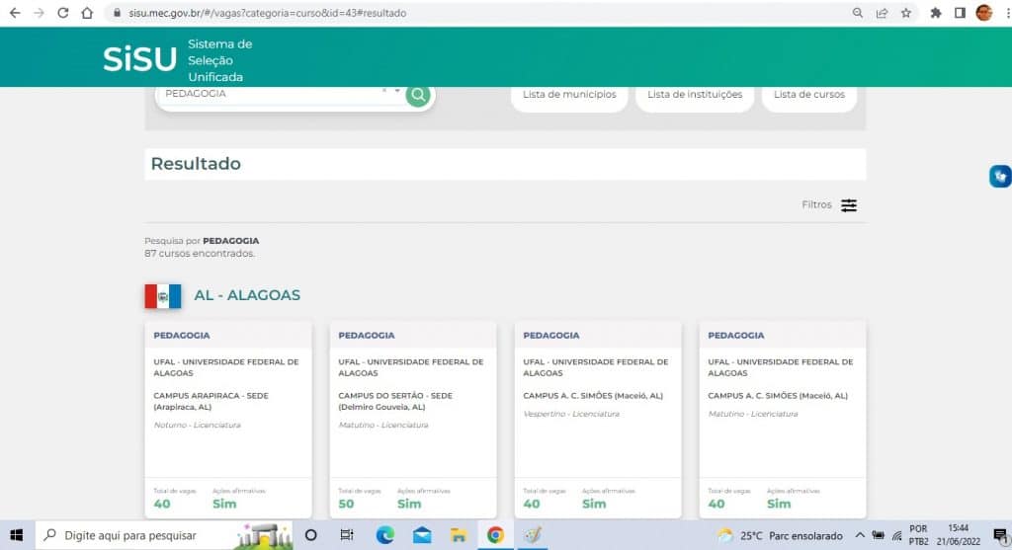The width and height of the screenshot is (1012, 550).
Task: Click the Windows taskbar search box
Action: click(x=165, y=535)
